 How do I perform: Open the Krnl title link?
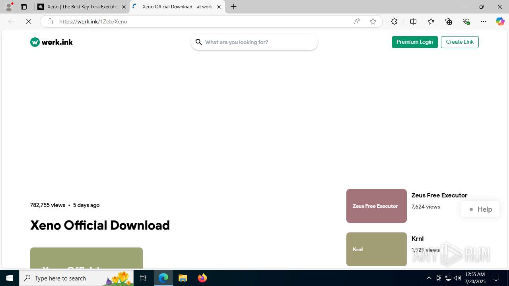pos(418,239)
